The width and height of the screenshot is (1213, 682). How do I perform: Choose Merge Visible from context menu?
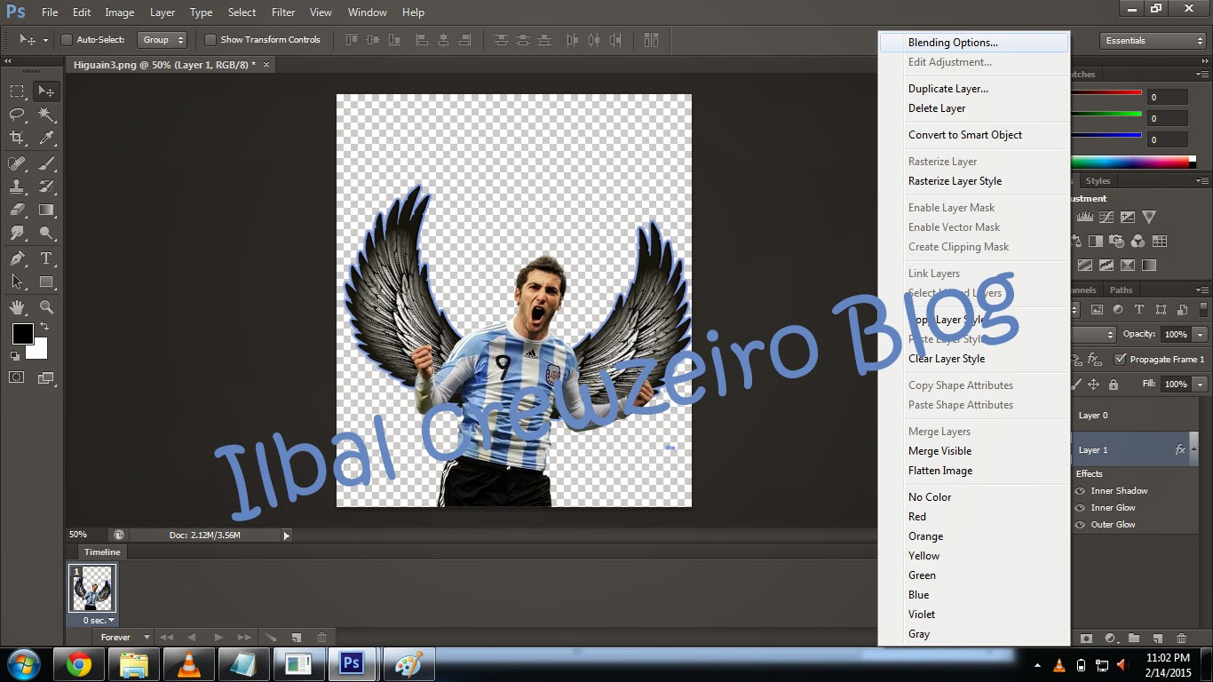[x=973, y=451]
